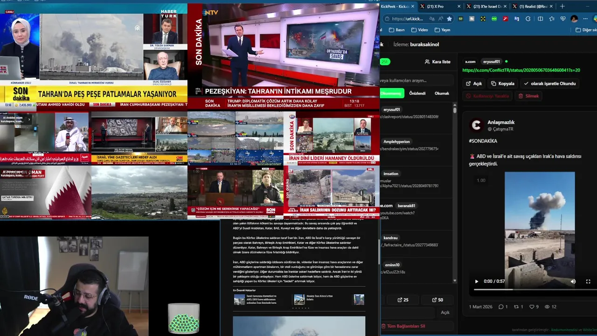Play the tweet video
The image size is (597, 336).
point(476,281)
